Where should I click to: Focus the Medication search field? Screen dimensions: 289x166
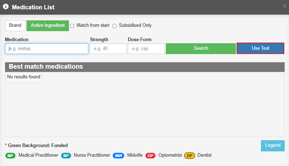pyautogui.click(x=47, y=49)
